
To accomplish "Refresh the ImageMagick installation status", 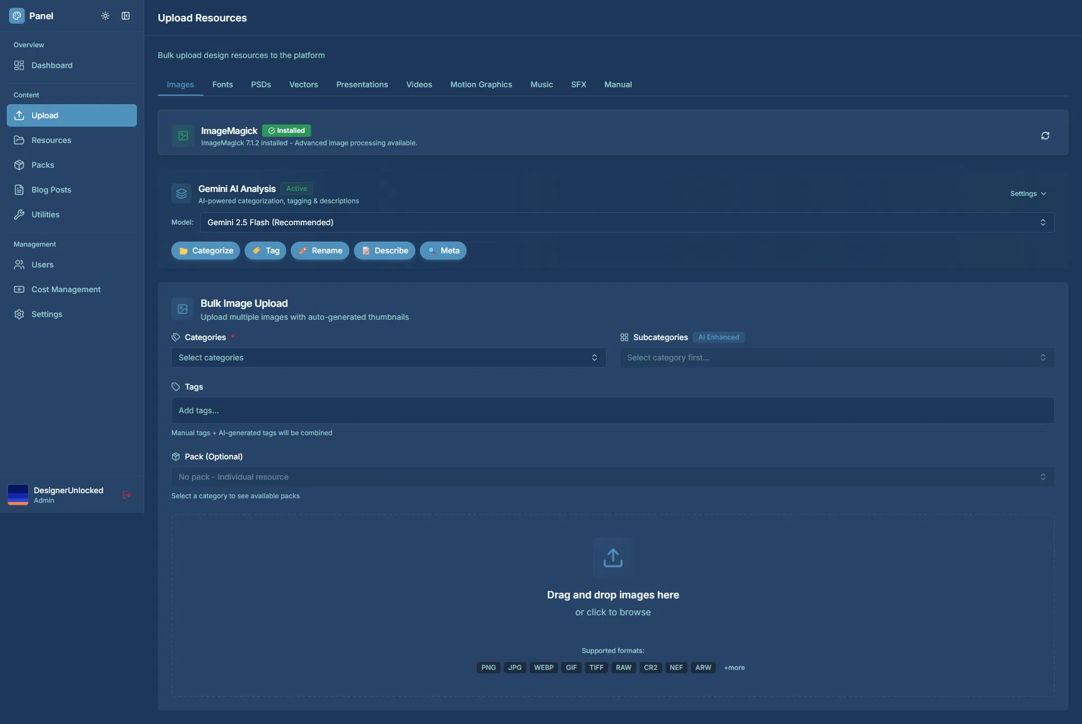I will (1045, 135).
